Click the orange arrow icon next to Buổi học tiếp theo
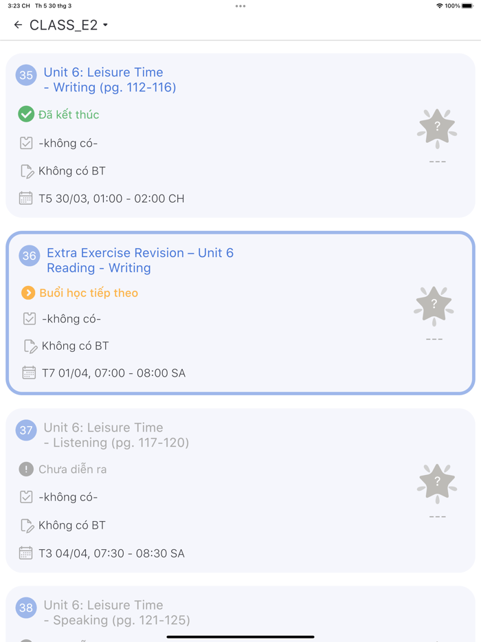 (27, 293)
